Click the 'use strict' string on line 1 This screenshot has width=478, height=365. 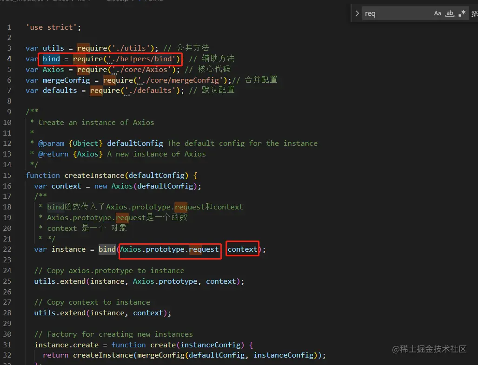click(x=51, y=27)
